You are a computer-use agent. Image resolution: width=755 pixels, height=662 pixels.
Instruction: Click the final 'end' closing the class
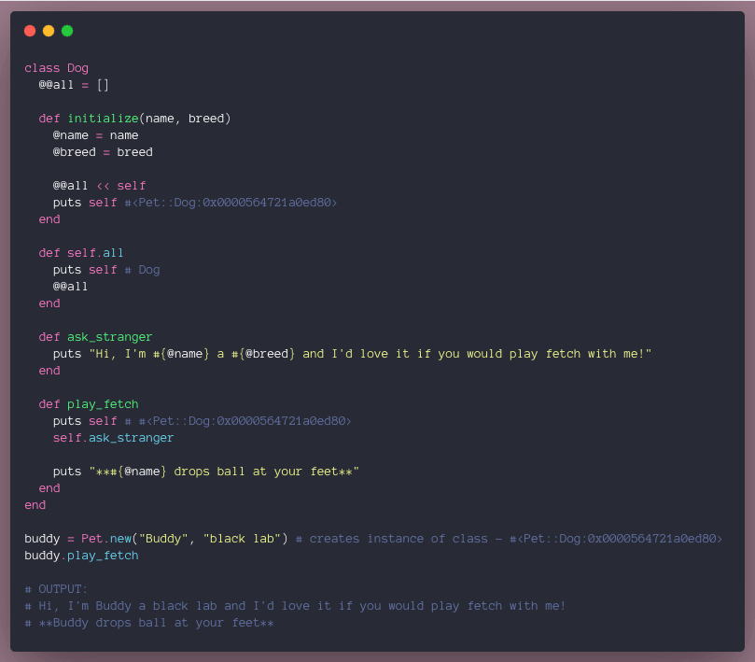click(35, 505)
